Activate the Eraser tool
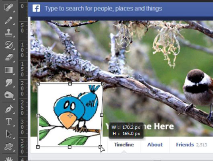Image resolution: width=213 pixels, height=161 pixels. 9,57
